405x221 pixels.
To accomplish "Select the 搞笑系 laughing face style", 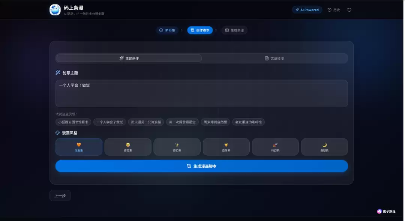I will click(x=128, y=147).
